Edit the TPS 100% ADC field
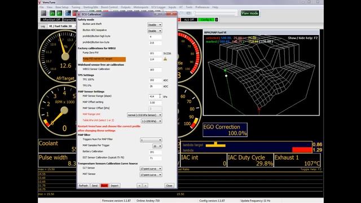Screen dimensions: 361x203 (155, 80)
